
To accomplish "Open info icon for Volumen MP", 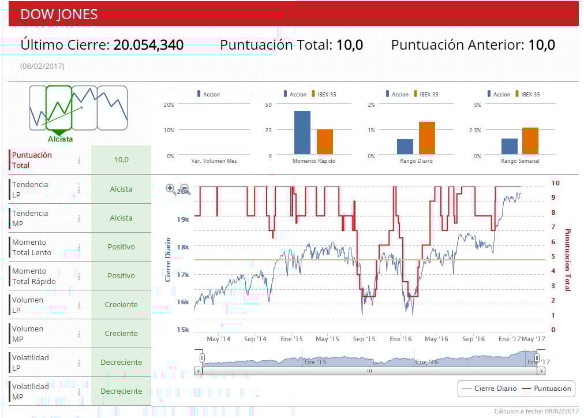I will (x=79, y=334).
